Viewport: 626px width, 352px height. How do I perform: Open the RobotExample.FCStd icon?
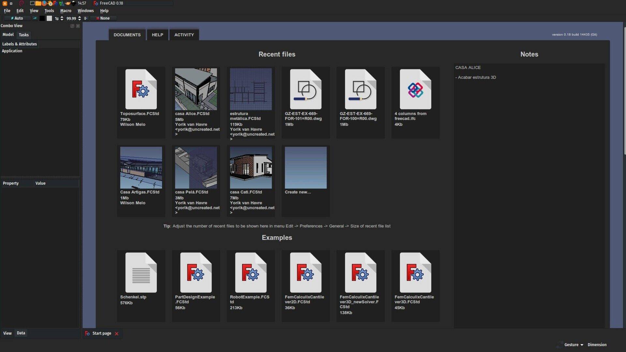250,272
